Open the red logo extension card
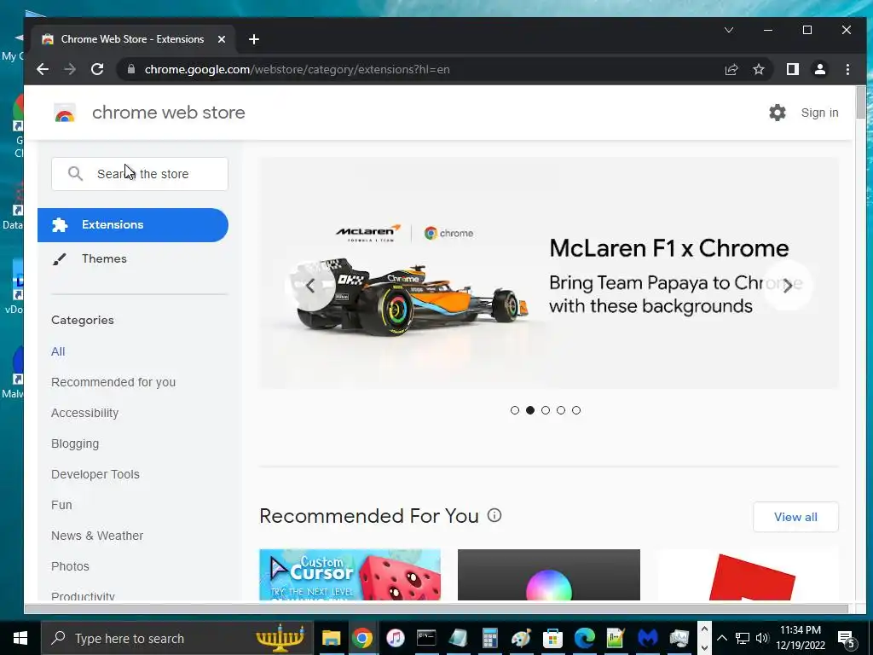Screen dimensions: 873x655 (747, 575)
